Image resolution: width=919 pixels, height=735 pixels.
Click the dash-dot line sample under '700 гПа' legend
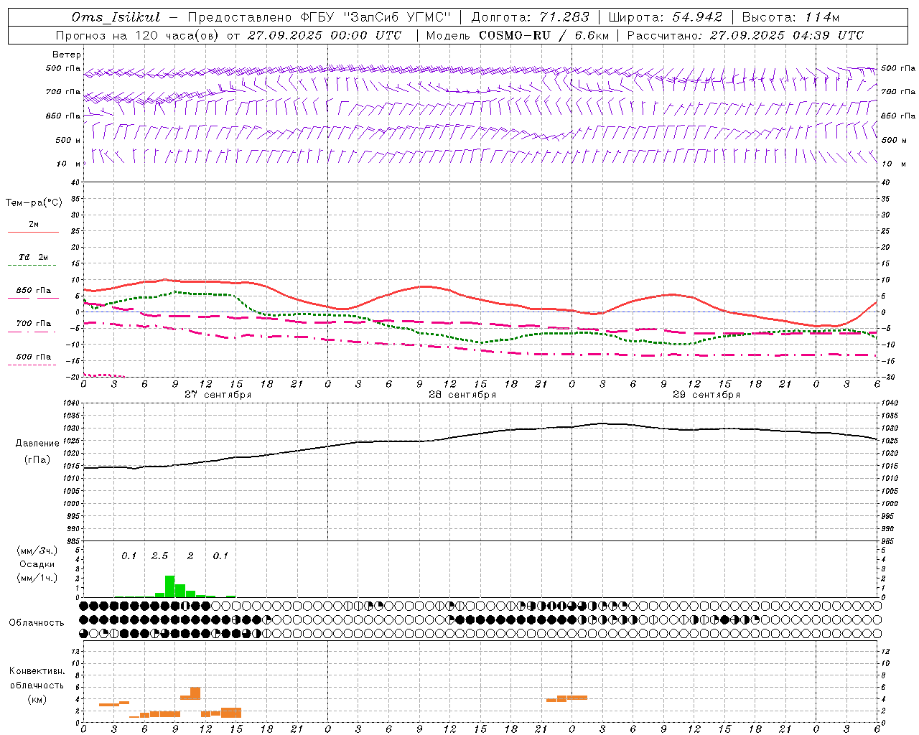33,332
